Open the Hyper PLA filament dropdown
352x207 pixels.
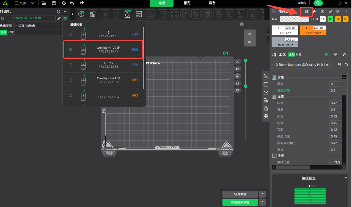314,33
